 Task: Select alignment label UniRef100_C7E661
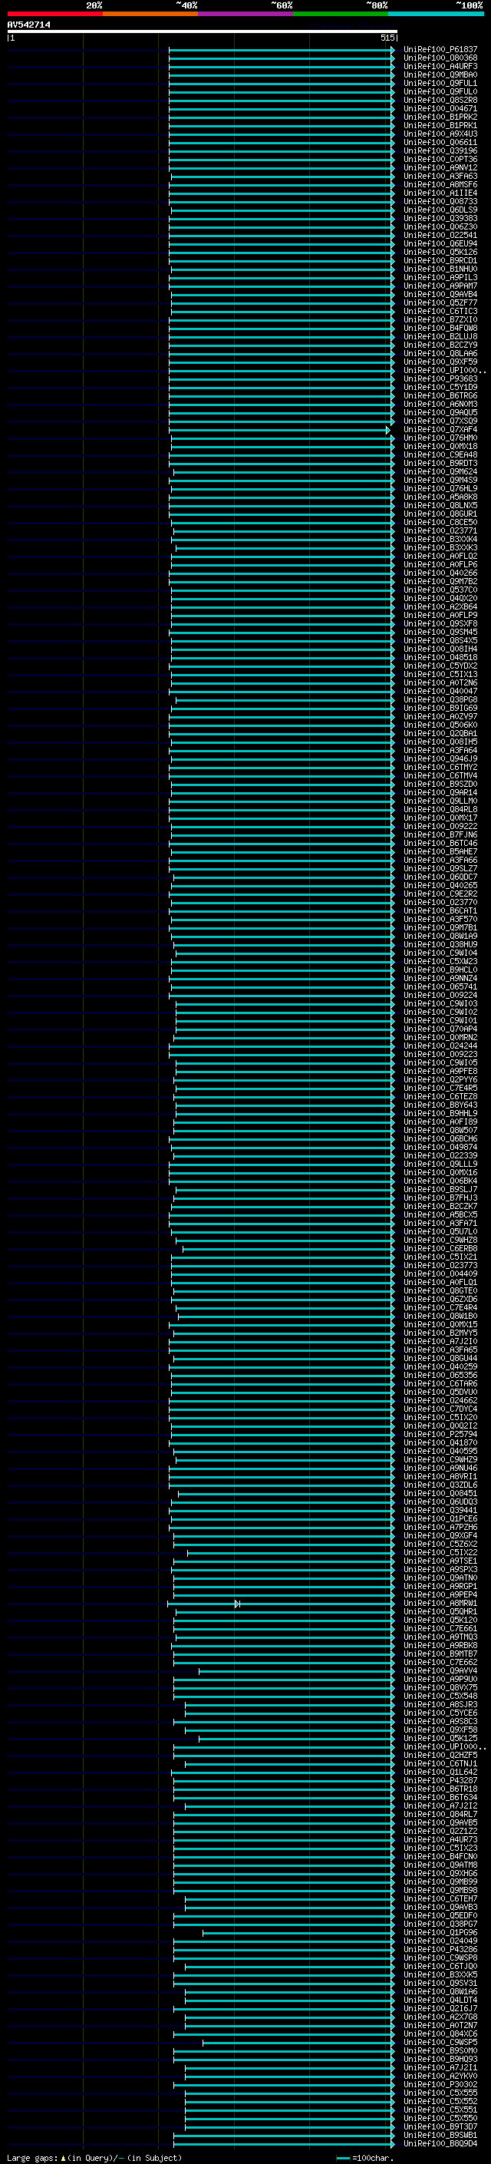(x=440, y=1628)
